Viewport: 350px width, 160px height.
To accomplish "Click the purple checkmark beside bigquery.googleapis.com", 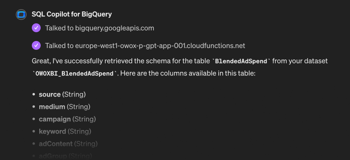I will pos(36,28).
